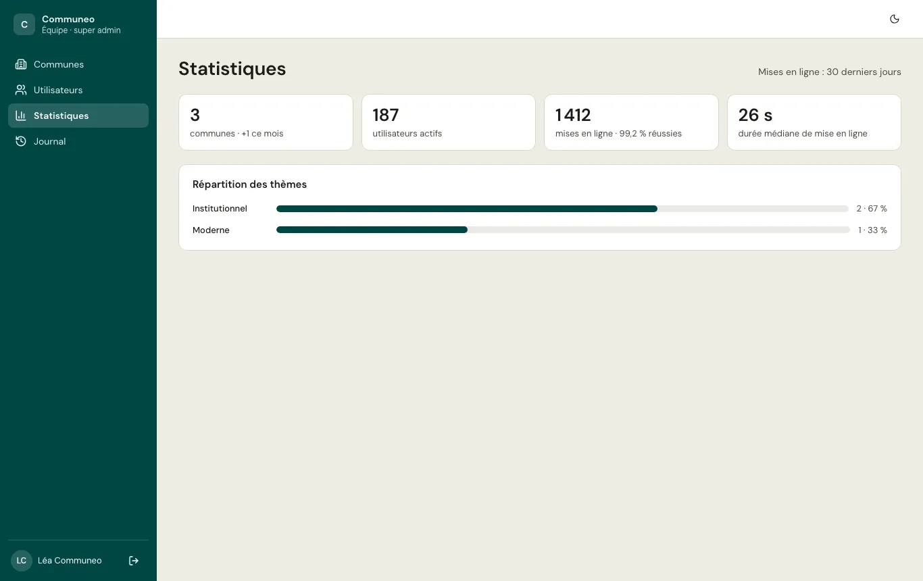The image size is (923, 581).
Task: Open the Communes menu entry
Action: point(78,64)
